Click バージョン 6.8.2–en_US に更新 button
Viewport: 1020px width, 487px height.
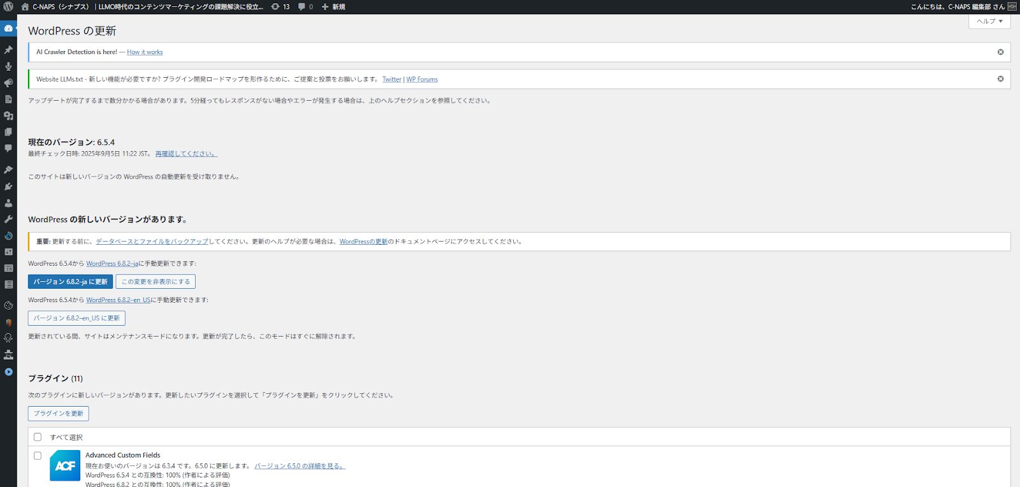pyautogui.click(x=76, y=318)
